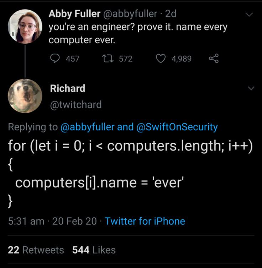Open the share icon on Abby's tweet

[x=214, y=59]
